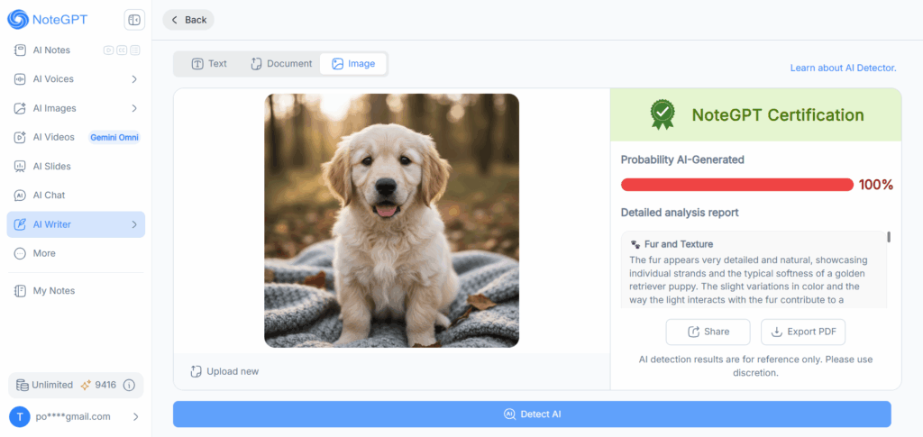Viewport: 923px width, 437px height.
Task: Click the 9416 credits count
Action: pyautogui.click(x=106, y=386)
